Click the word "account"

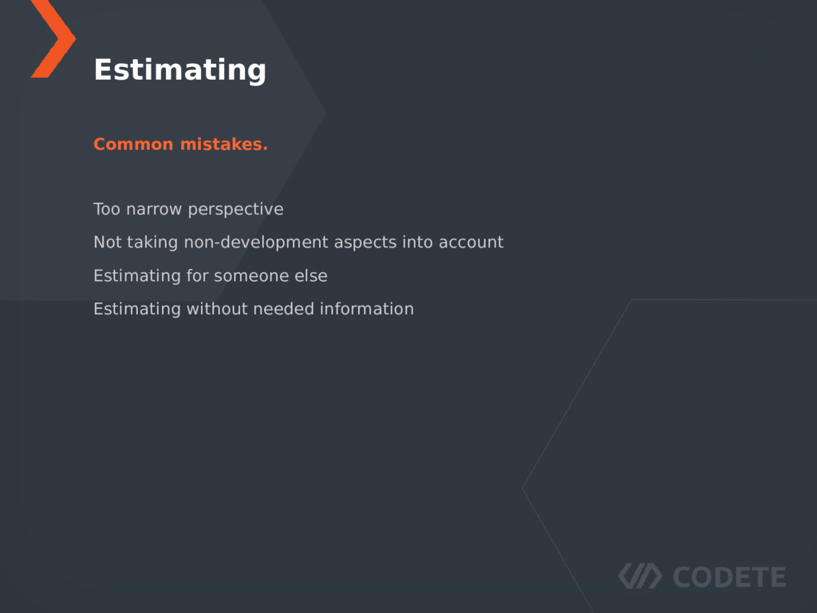471,243
